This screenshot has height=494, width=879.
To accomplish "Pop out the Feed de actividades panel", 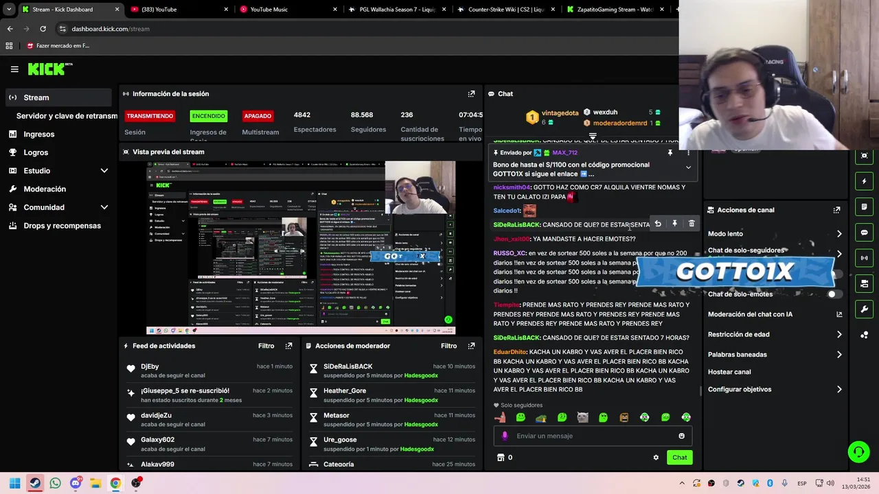I will [x=288, y=346].
